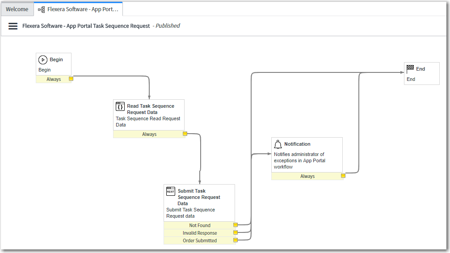The height and width of the screenshot is (253, 450).
Task: Click the workflow icon on the Flexera tab
Action: tap(41, 9)
